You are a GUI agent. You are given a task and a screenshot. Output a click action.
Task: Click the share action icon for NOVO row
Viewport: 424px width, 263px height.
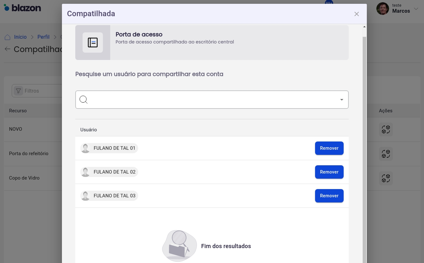[386, 129]
